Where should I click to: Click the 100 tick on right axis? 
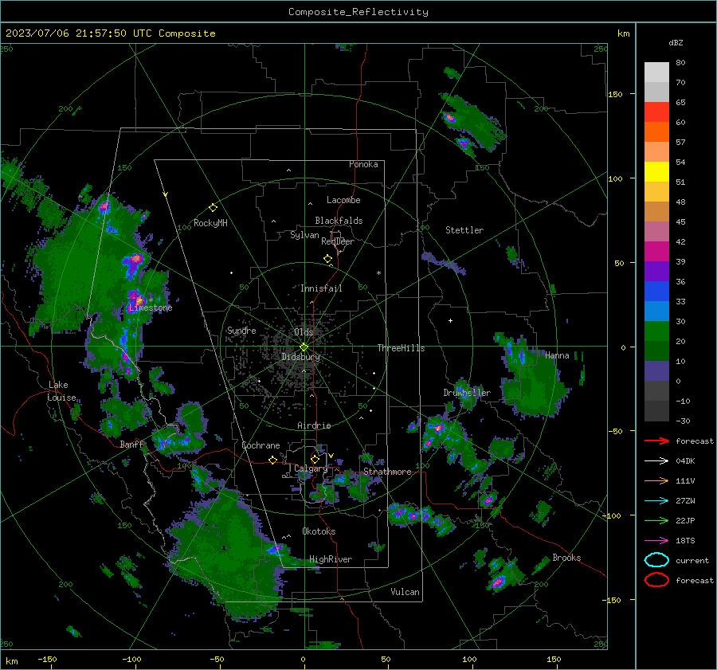click(615, 178)
